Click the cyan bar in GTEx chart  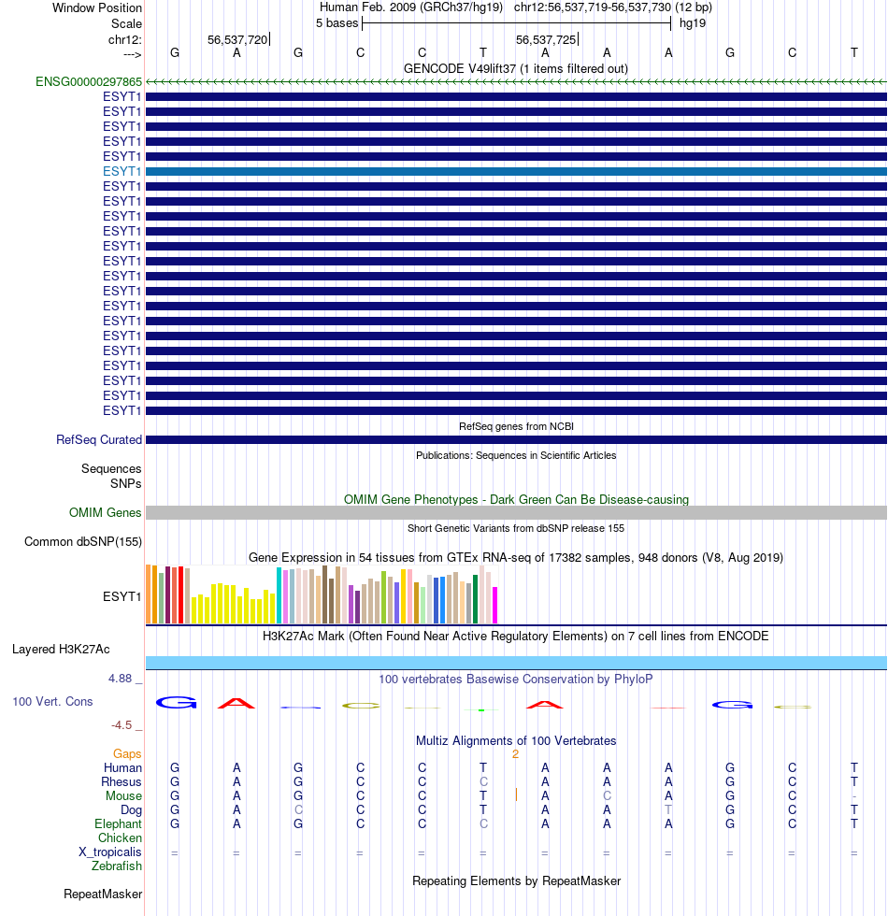click(x=279, y=596)
